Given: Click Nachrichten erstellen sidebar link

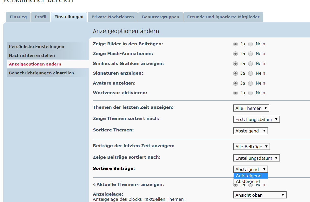Looking at the screenshot, I should [x=32, y=56].
